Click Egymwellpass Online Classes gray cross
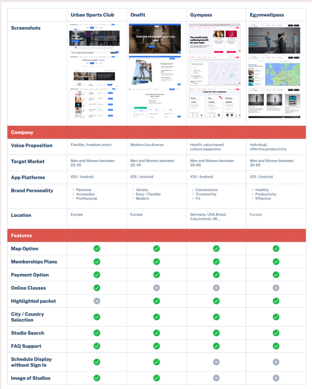Viewport: 312px width, 389px height. point(276,288)
